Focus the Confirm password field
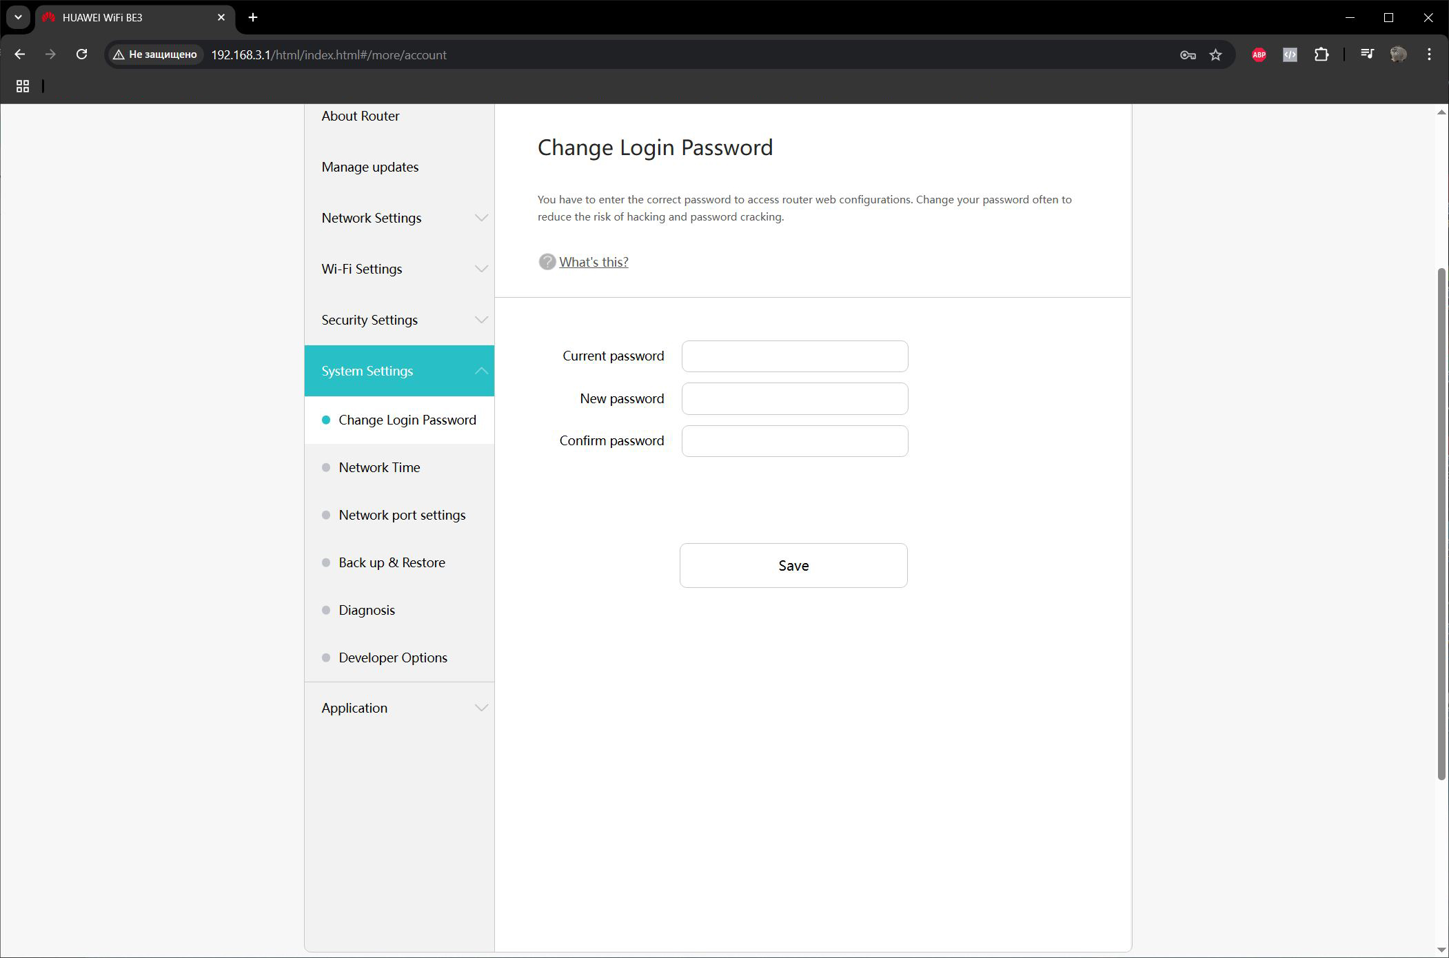 pyautogui.click(x=795, y=441)
